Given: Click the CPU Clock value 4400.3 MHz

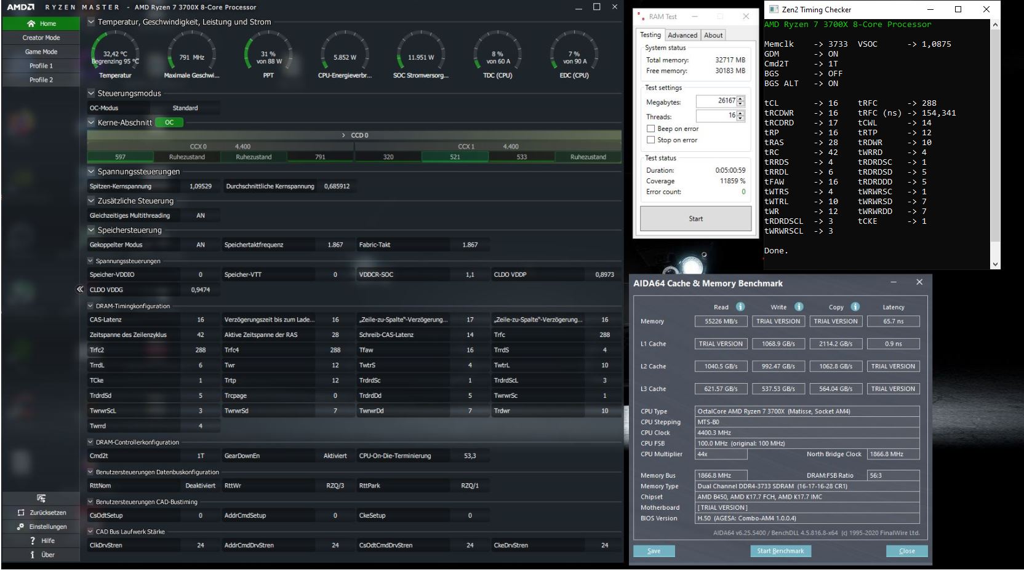Looking at the screenshot, I should coord(807,433).
